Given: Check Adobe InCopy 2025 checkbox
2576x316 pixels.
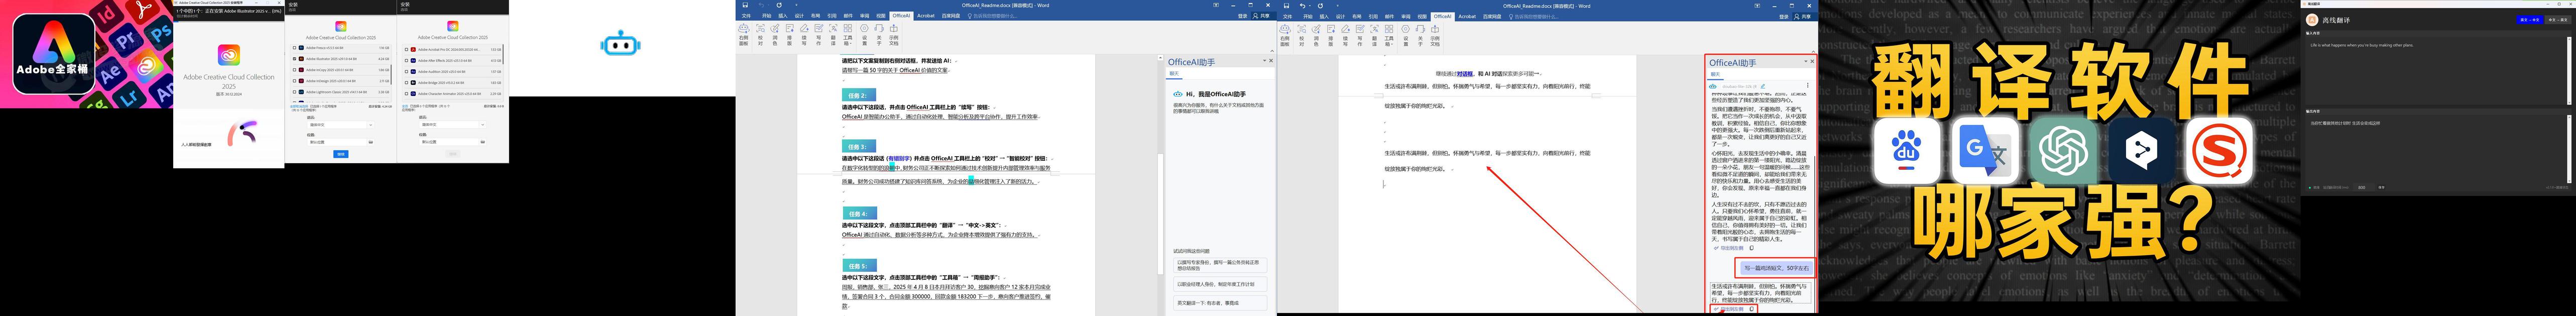Looking at the screenshot, I should pyautogui.click(x=295, y=70).
